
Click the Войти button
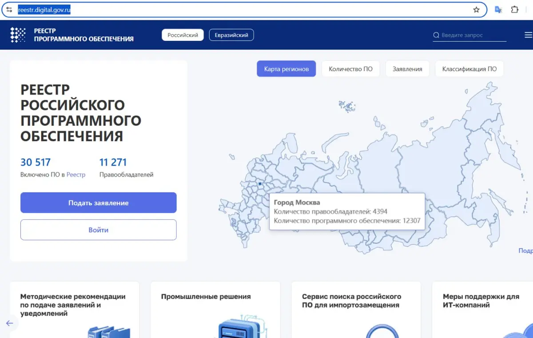pos(99,230)
